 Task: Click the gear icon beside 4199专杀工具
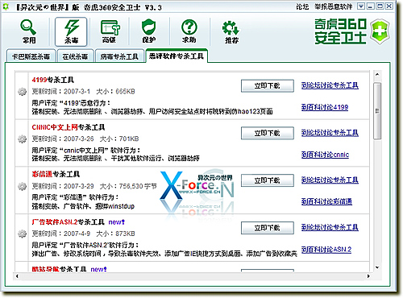(22, 92)
